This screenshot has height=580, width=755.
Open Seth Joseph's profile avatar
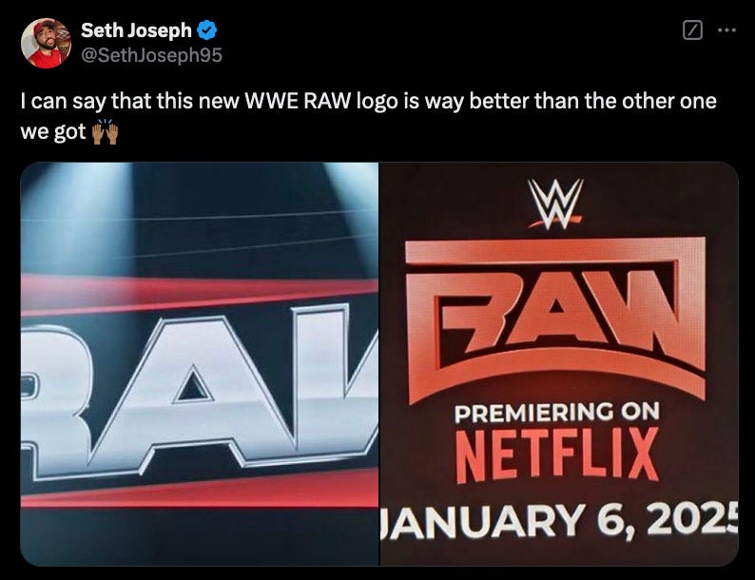point(46,44)
